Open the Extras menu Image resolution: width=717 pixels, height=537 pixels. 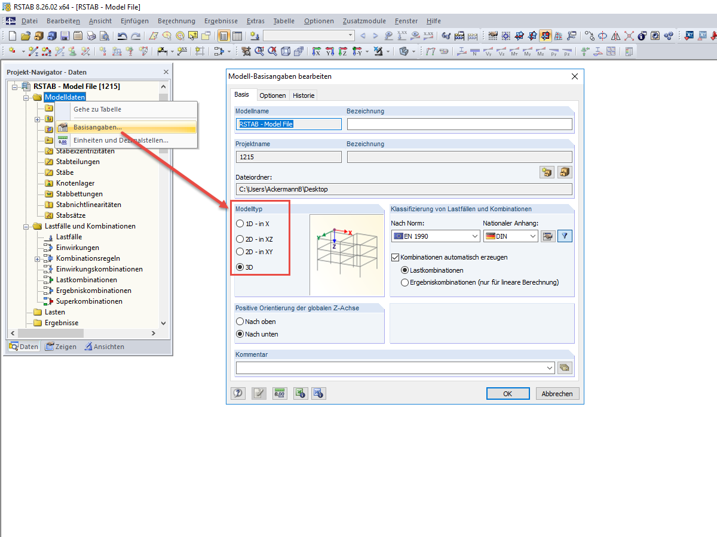point(255,21)
